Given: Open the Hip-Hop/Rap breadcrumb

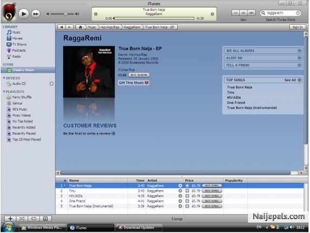Looking at the screenshot, I should (110, 27).
